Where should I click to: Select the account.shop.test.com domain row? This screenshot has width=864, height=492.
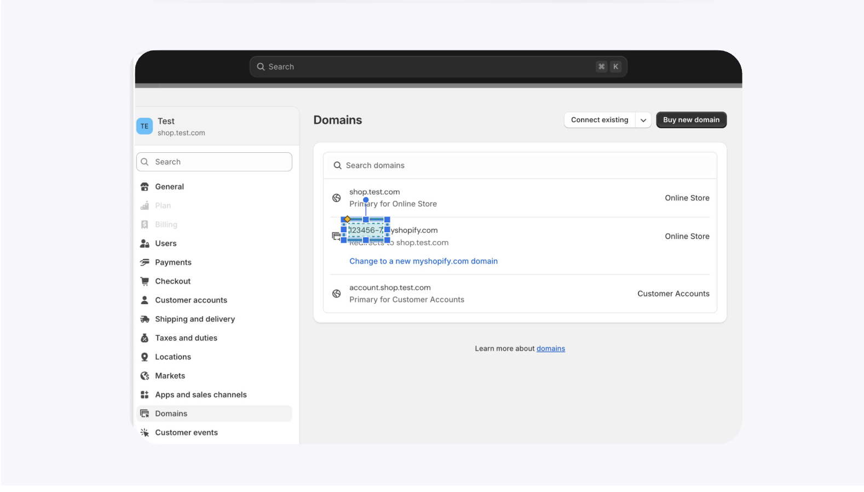[520, 294]
